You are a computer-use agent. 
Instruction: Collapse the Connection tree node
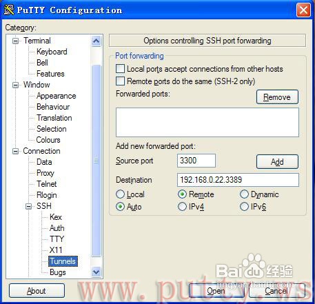pos(15,151)
